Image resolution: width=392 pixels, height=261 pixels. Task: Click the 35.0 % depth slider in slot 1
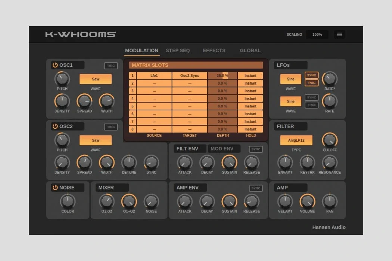click(223, 76)
